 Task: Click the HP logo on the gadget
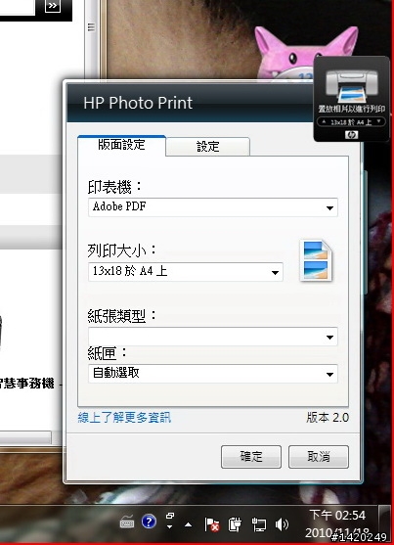click(x=352, y=135)
